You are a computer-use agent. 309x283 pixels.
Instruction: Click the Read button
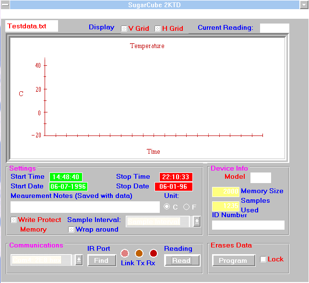click(182, 260)
